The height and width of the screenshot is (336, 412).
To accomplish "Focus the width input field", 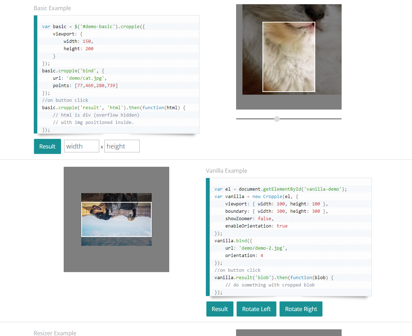I will click(81, 146).
